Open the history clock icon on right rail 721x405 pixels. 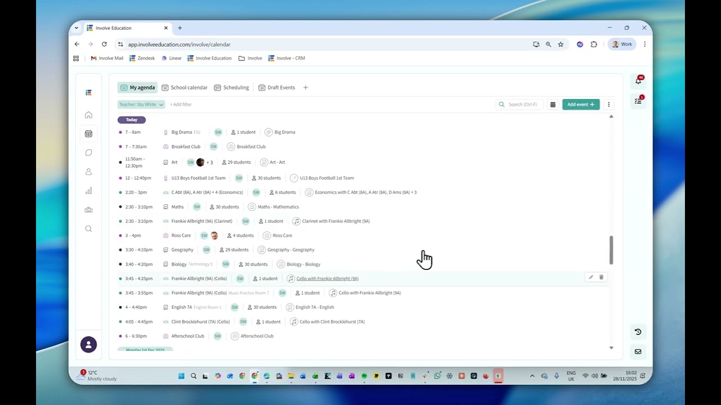[x=638, y=332]
